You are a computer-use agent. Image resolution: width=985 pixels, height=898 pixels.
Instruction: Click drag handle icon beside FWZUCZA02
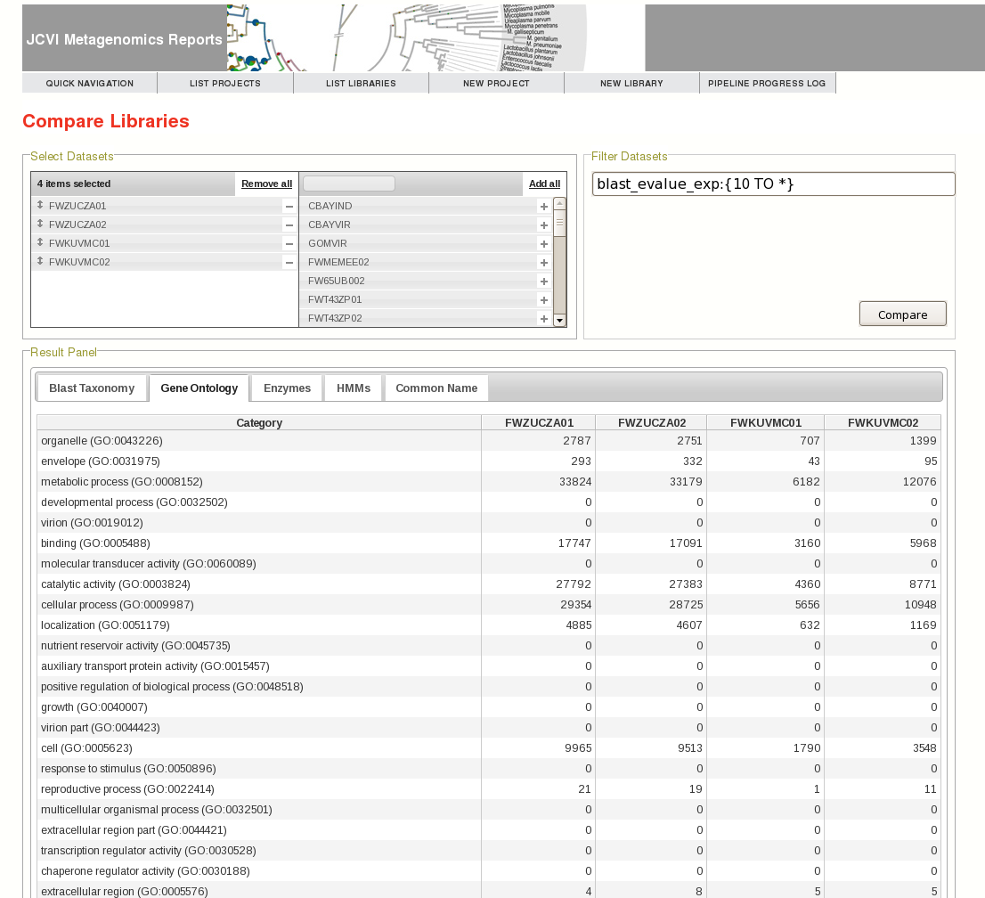[x=40, y=224]
